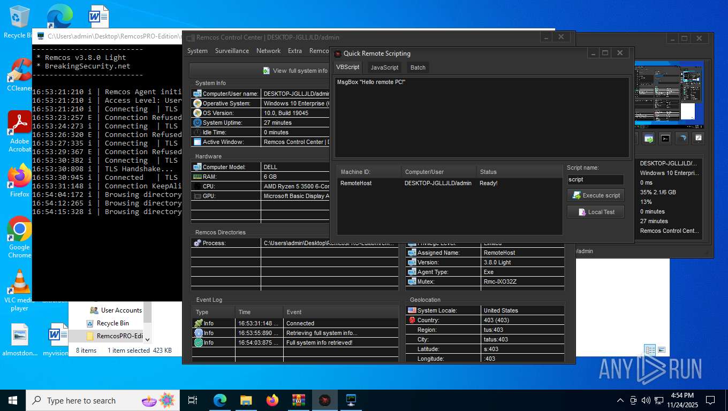
Task: Click the Status column header
Action: (519, 172)
